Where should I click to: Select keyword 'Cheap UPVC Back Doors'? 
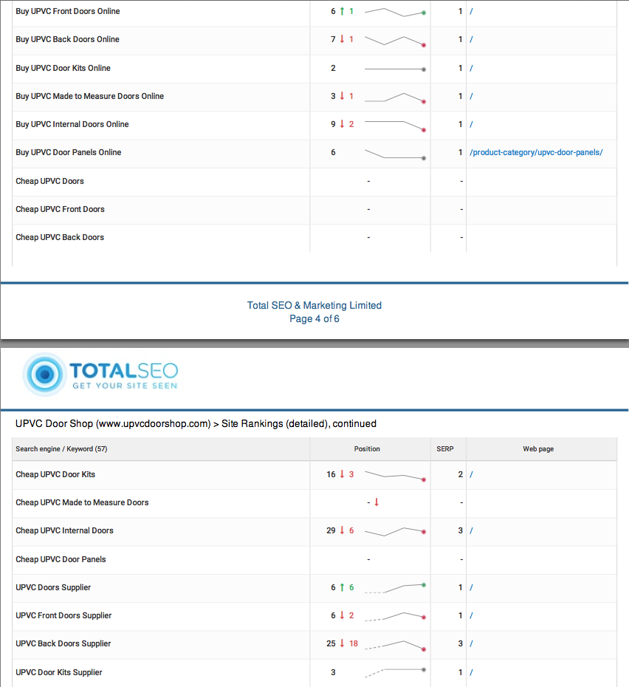tap(60, 237)
